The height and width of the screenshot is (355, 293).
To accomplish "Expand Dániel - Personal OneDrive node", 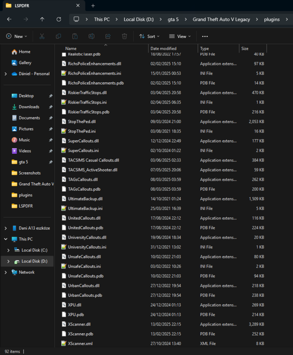I will tap(6, 74).
